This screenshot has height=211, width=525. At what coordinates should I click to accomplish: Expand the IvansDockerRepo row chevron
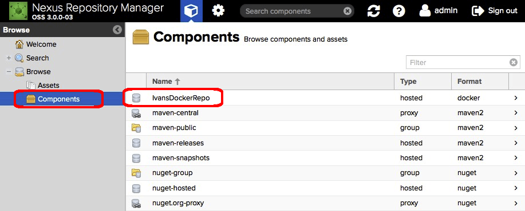pos(516,98)
